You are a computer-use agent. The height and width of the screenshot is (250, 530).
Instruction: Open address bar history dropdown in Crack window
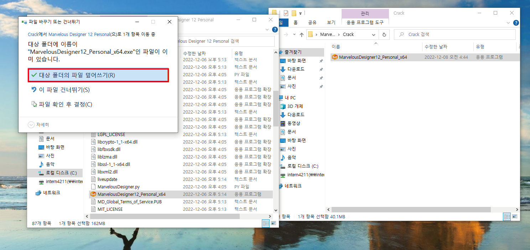click(374, 35)
